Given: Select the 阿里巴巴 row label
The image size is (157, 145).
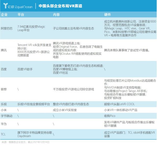Looking at the screenshot, I should (7, 28).
